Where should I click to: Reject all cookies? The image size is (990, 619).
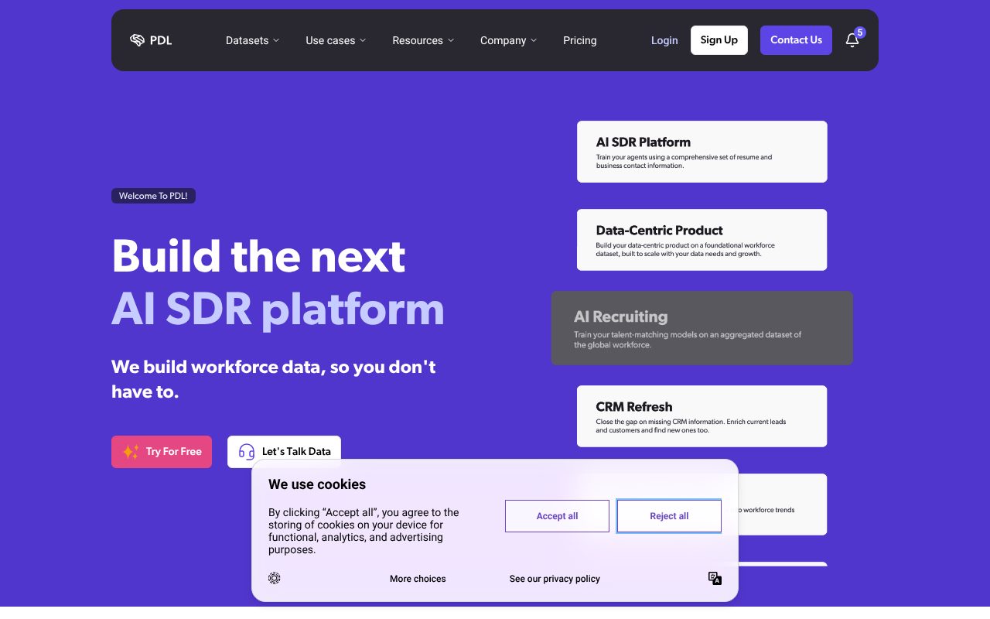click(669, 516)
